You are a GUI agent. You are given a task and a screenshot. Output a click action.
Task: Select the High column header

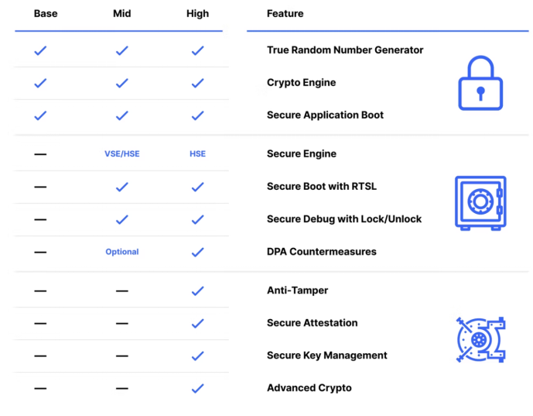[x=197, y=13]
